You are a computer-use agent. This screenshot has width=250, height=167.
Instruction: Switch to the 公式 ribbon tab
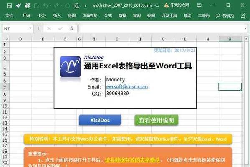[x=108, y=15]
